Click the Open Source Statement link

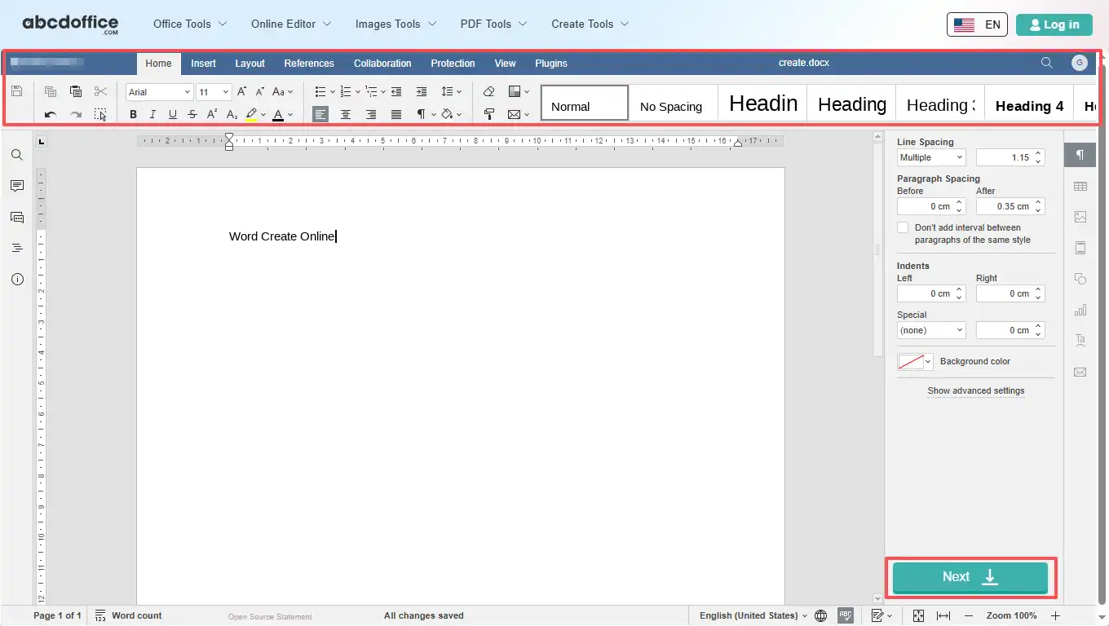coord(270,616)
